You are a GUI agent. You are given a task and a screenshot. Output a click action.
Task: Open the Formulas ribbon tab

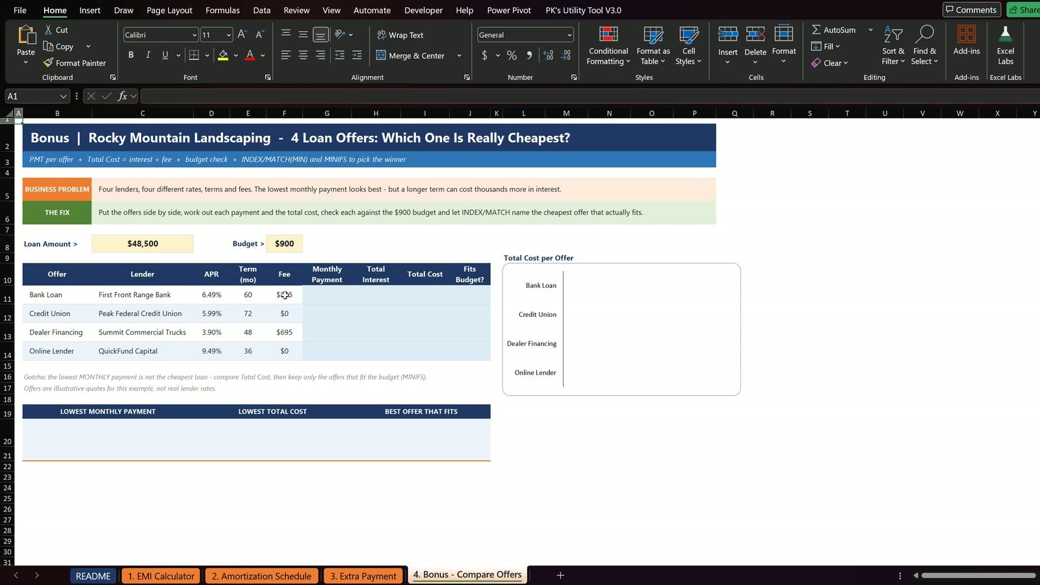click(x=222, y=10)
